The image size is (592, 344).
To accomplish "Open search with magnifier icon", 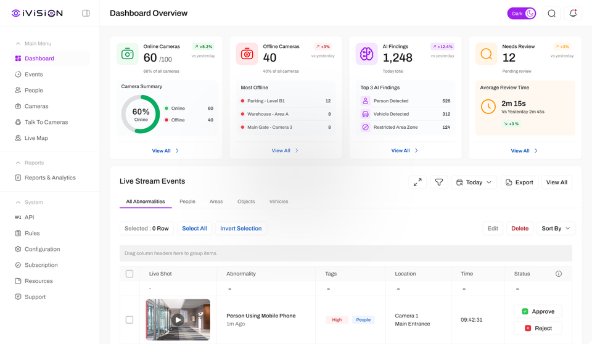I will click(551, 14).
